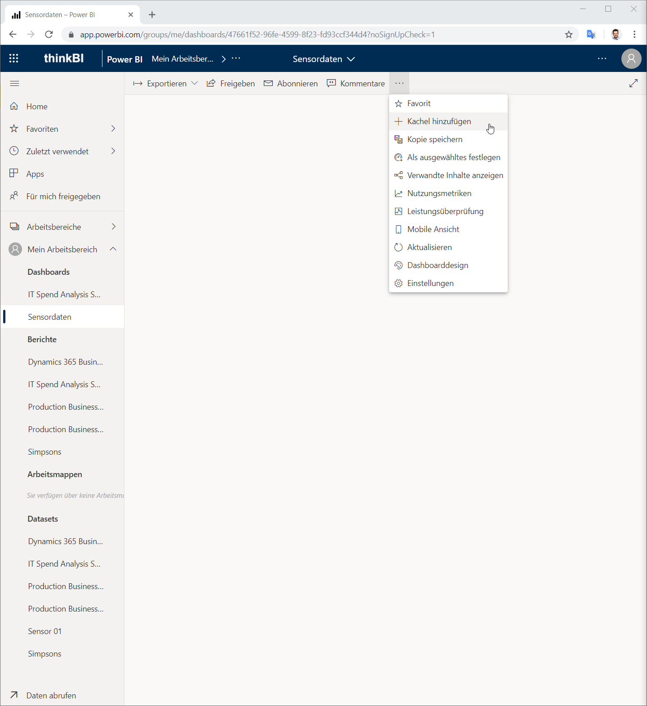Open the Google Translate extension icon

[591, 34]
